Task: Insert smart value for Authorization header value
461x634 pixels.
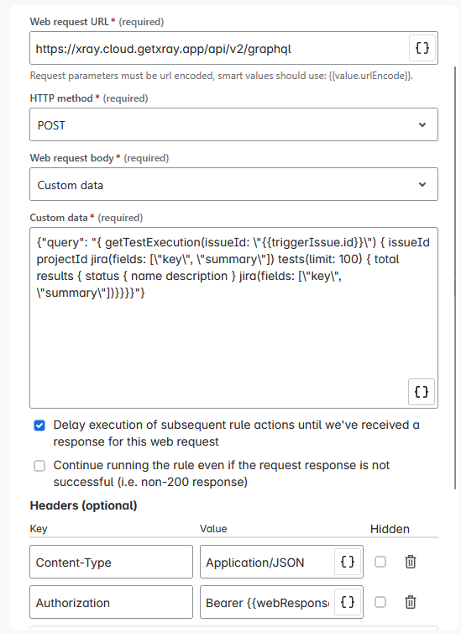Action: click(x=348, y=602)
